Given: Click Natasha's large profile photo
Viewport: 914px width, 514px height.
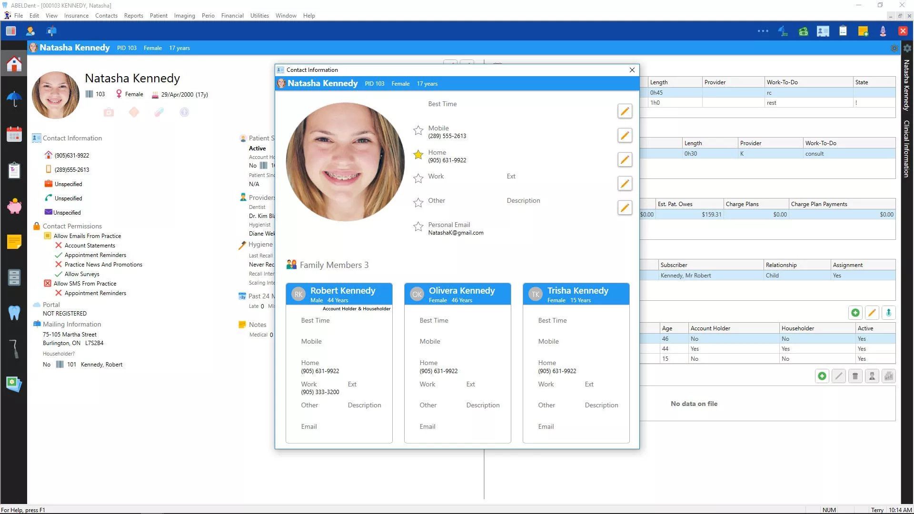Looking at the screenshot, I should tap(346, 162).
